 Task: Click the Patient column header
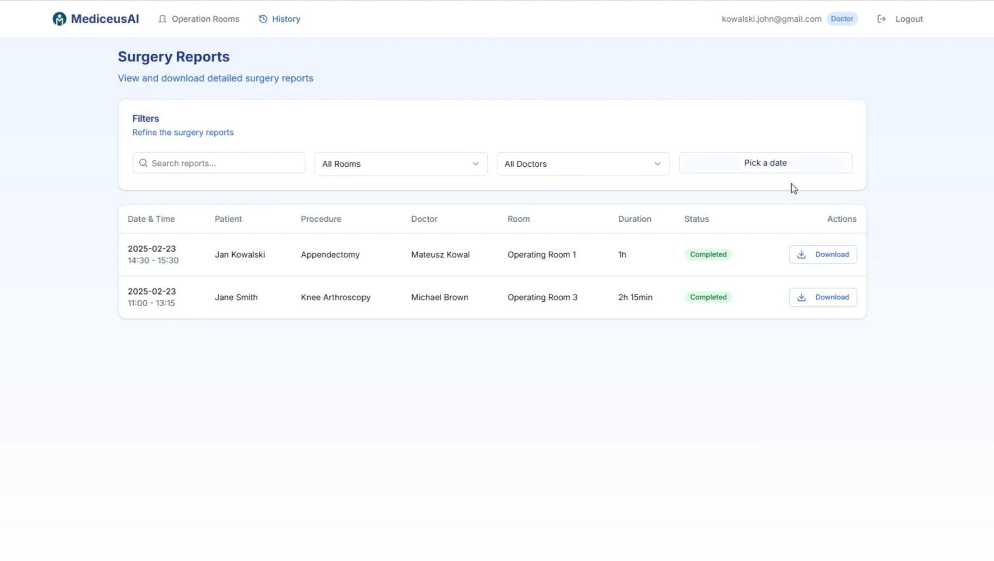coord(228,219)
